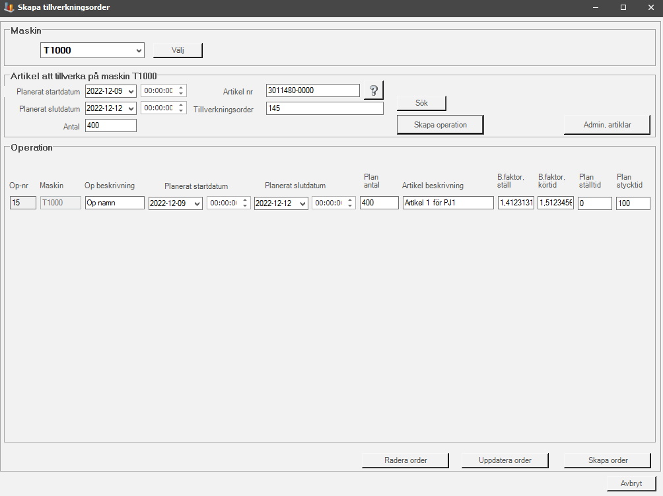The image size is (663, 496).
Task: Open the article section's Planerat startdatum date picker
Action: coord(131,91)
